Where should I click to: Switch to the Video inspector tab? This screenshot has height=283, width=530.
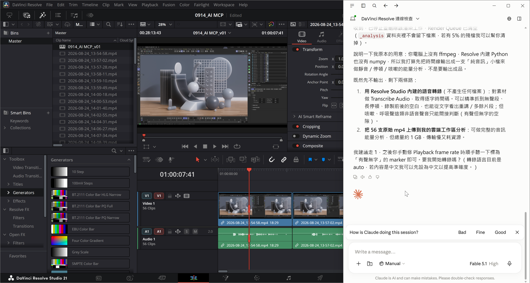[x=302, y=37]
